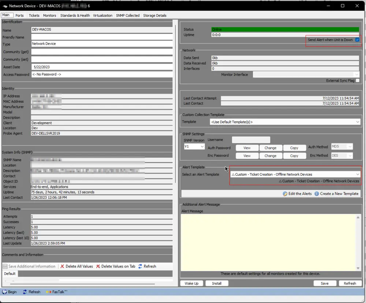The width and height of the screenshot is (366, 303).
Task: Click in the Alert Message text area
Action: click(x=268, y=243)
